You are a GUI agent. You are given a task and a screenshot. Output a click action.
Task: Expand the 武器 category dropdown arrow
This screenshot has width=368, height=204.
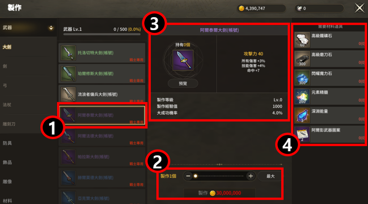(x=51, y=28)
